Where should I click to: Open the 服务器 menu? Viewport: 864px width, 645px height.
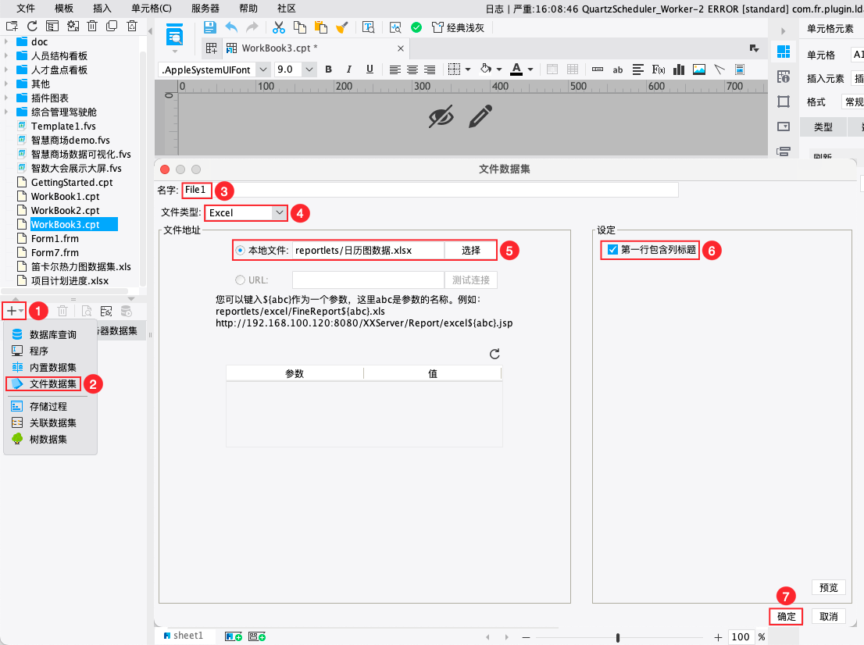[205, 9]
